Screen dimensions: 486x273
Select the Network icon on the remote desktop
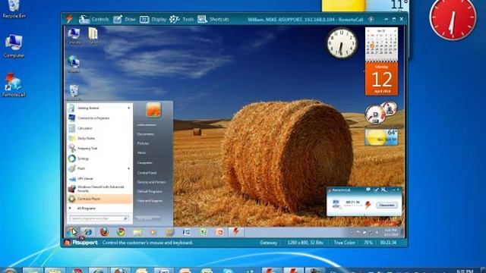tap(74, 64)
